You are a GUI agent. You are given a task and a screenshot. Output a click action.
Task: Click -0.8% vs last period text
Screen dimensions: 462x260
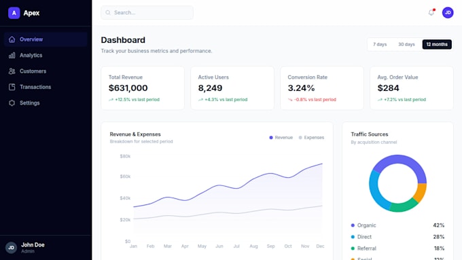coord(315,100)
